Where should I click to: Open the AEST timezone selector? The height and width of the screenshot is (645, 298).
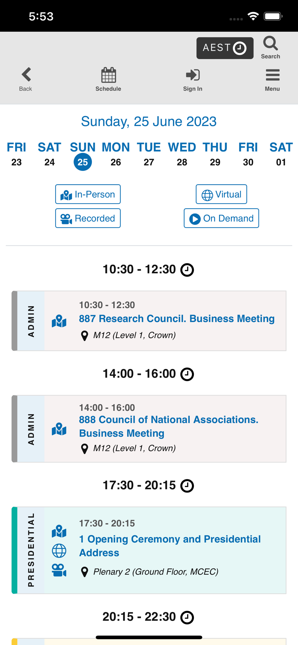[x=225, y=48]
